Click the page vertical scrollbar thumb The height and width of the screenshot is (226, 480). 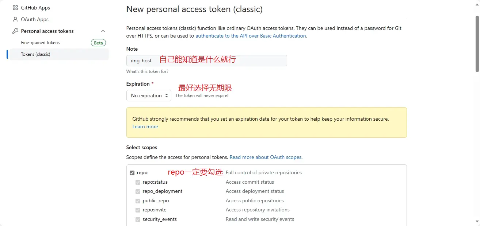point(477,43)
